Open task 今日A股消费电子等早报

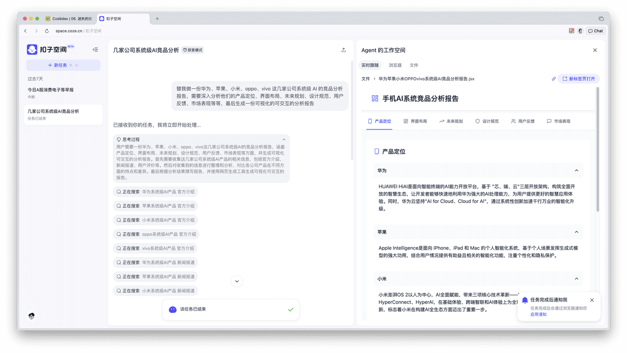click(63, 93)
